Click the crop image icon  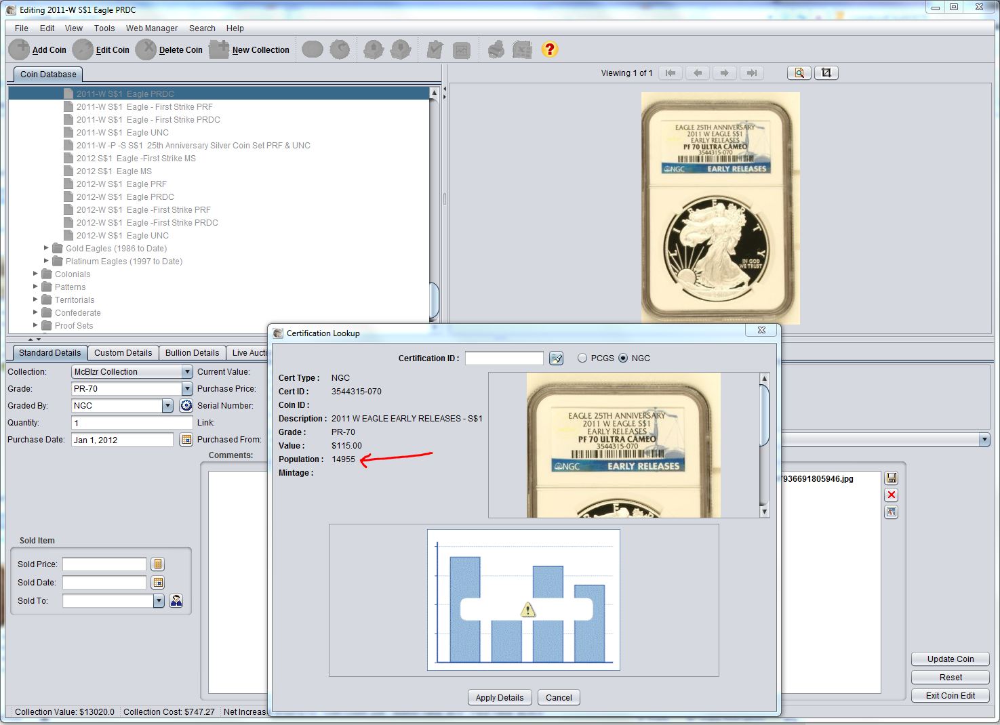[826, 73]
